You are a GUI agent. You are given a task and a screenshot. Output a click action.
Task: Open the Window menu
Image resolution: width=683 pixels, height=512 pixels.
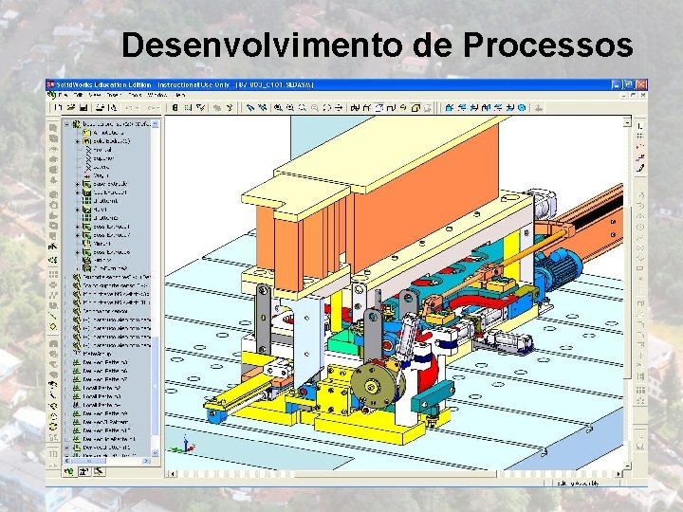click(x=157, y=95)
